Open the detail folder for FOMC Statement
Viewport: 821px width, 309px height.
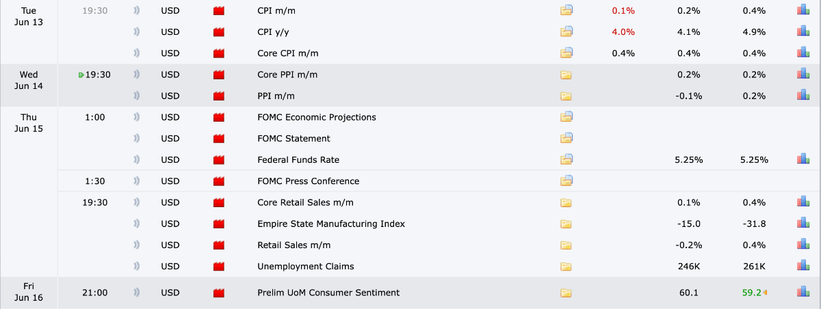(566, 138)
